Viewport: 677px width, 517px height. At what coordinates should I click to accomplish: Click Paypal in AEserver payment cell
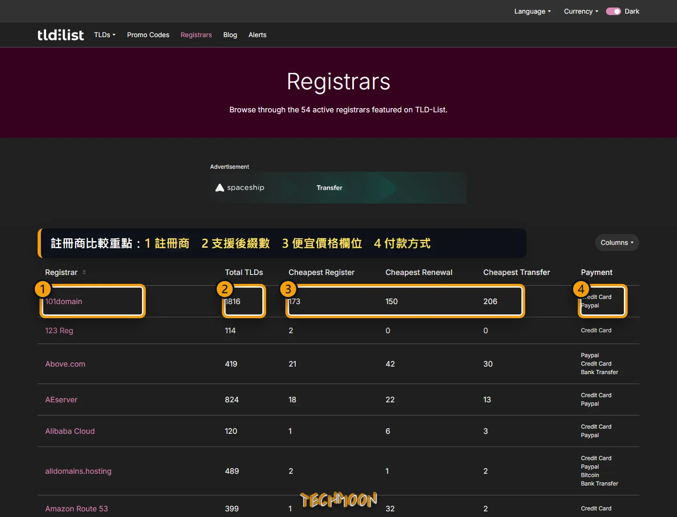[590, 404]
